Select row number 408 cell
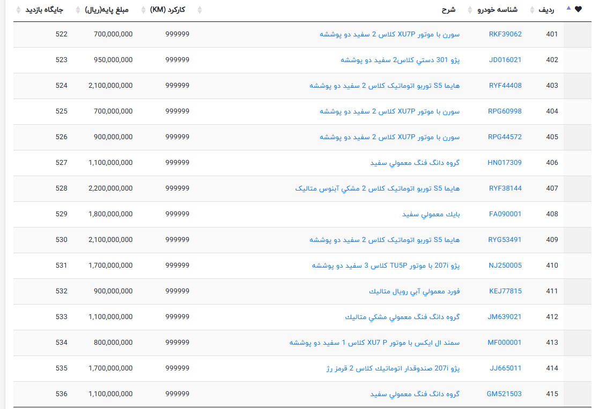Viewport: 599px width, 409px height. 552,214
